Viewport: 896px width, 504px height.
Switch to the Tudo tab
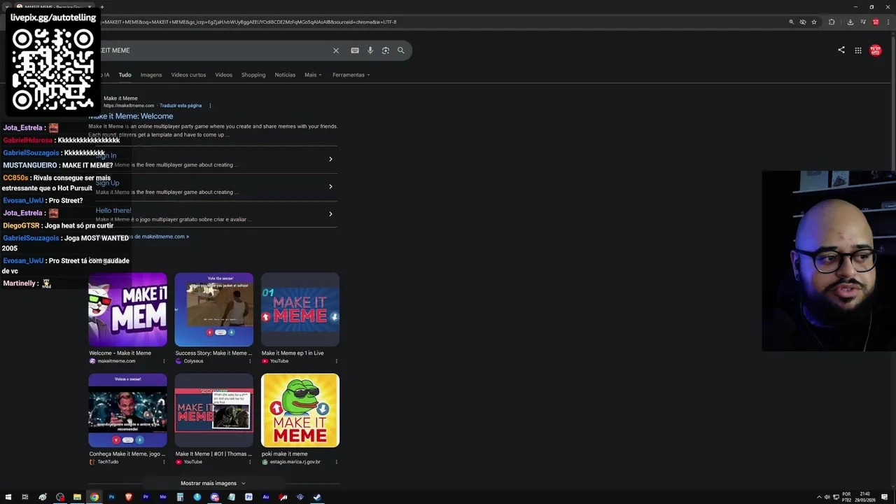(125, 75)
